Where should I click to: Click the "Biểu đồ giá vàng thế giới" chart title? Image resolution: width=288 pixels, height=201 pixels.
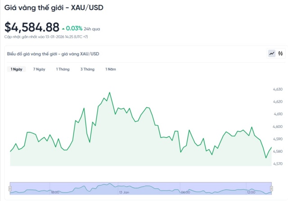coord(53,54)
